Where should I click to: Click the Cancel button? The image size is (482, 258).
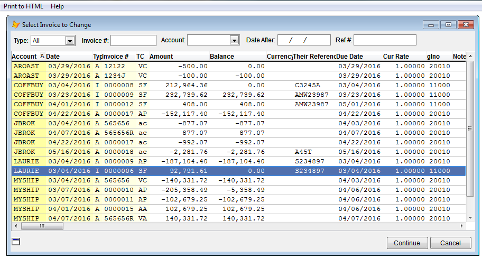[450, 243]
